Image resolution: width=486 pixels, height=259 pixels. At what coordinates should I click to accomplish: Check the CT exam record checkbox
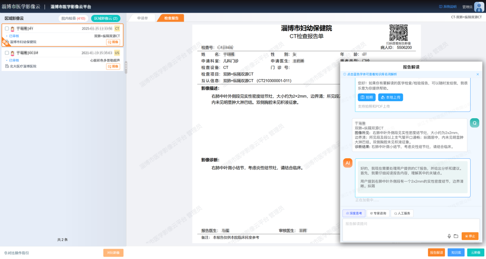coord(7,28)
